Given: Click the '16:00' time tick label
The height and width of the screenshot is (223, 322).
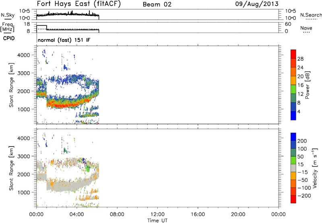Looking at the screenshot, I should click(x=198, y=215).
